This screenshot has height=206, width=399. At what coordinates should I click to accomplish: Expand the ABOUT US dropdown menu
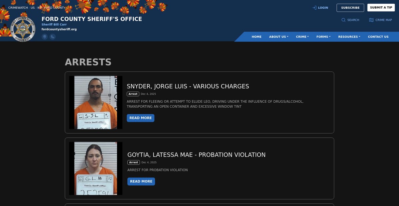coord(279,37)
